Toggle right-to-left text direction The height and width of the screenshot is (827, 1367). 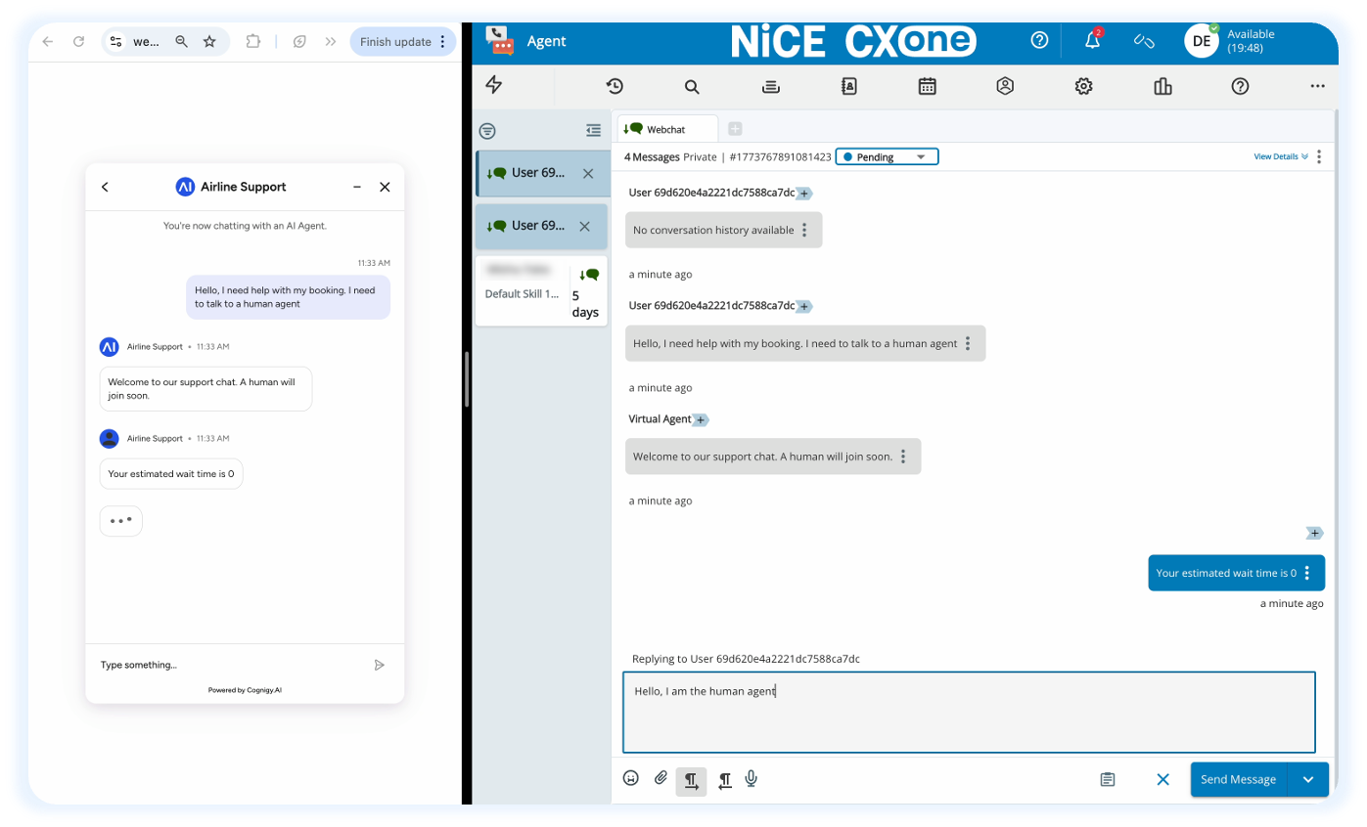[724, 780]
